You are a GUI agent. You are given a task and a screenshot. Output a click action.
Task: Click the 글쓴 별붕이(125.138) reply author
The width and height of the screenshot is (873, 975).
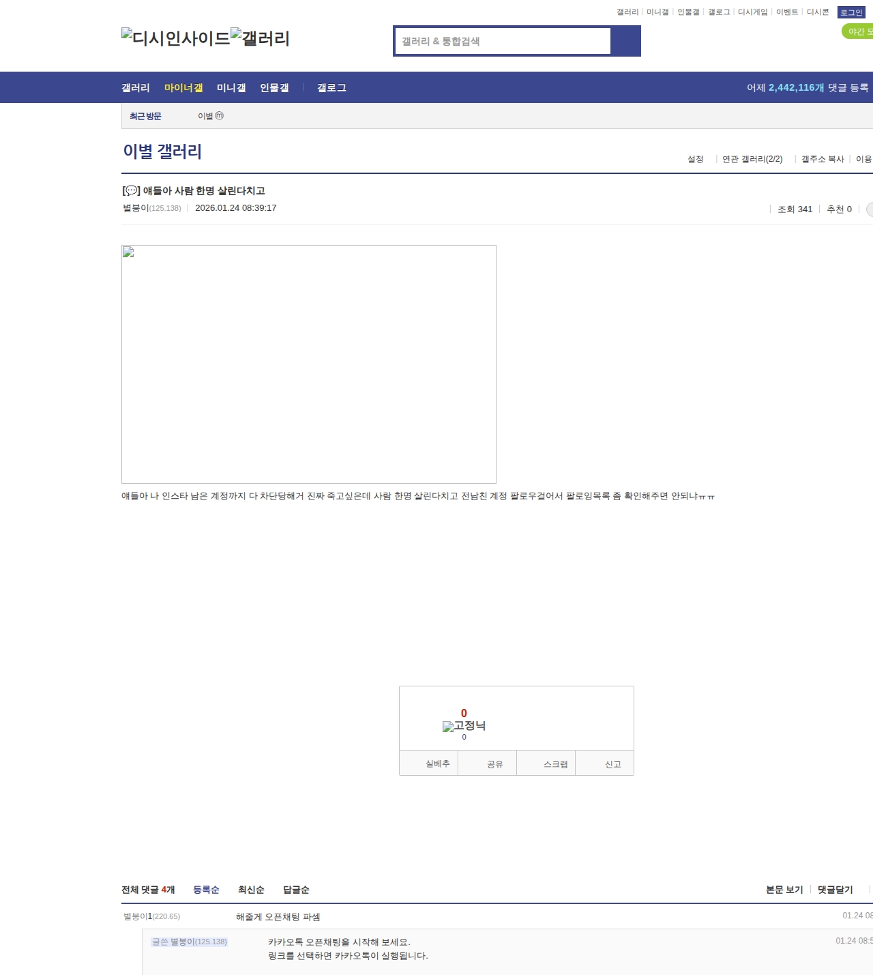click(x=190, y=942)
